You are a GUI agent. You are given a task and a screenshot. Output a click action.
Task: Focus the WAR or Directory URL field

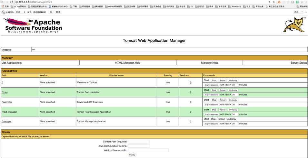tap(148, 150)
